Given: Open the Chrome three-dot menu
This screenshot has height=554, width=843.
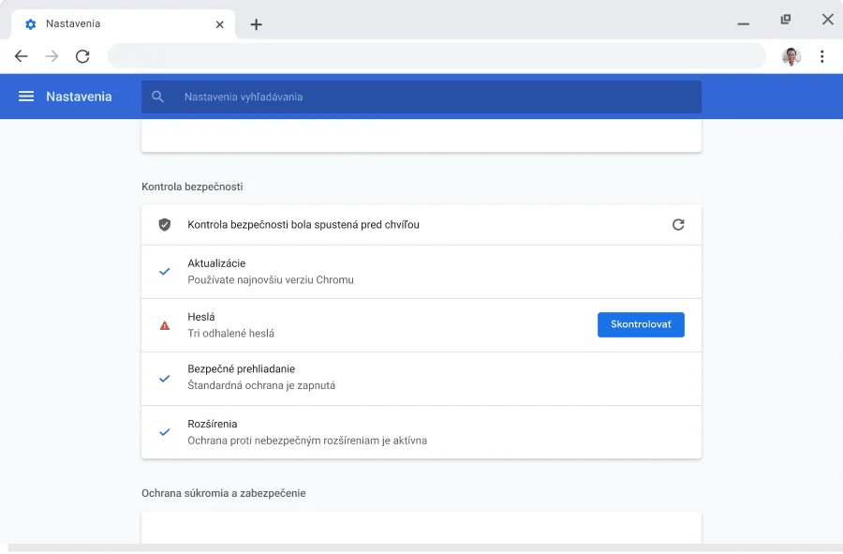Looking at the screenshot, I should 821,56.
